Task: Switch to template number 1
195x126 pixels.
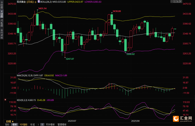Action: 38,125
